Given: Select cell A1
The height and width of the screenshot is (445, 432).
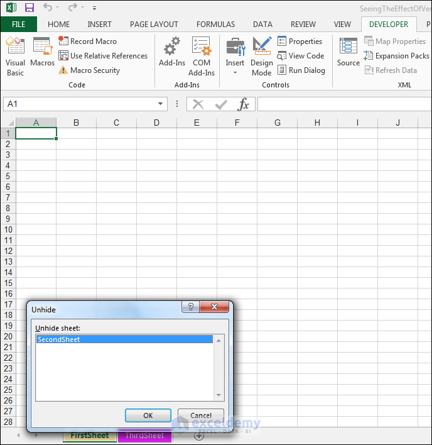Looking at the screenshot, I should pyautogui.click(x=36, y=133).
